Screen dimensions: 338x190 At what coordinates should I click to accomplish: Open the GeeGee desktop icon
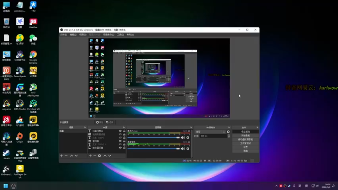pos(33,23)
